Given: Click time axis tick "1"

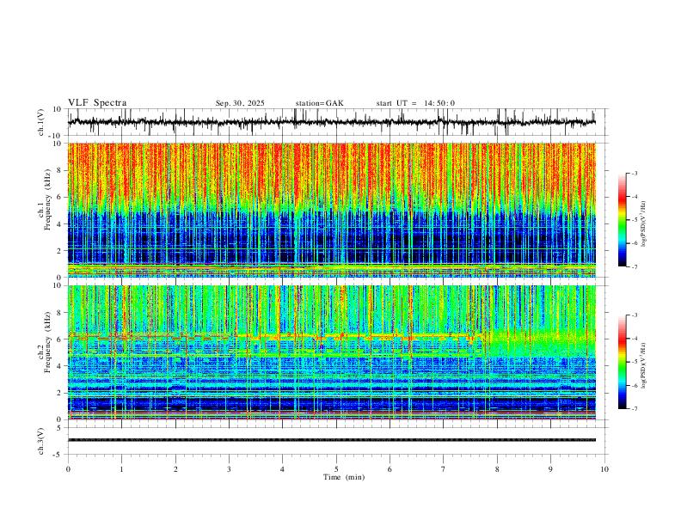Looking at the screenshot, I should click(121, 469).
